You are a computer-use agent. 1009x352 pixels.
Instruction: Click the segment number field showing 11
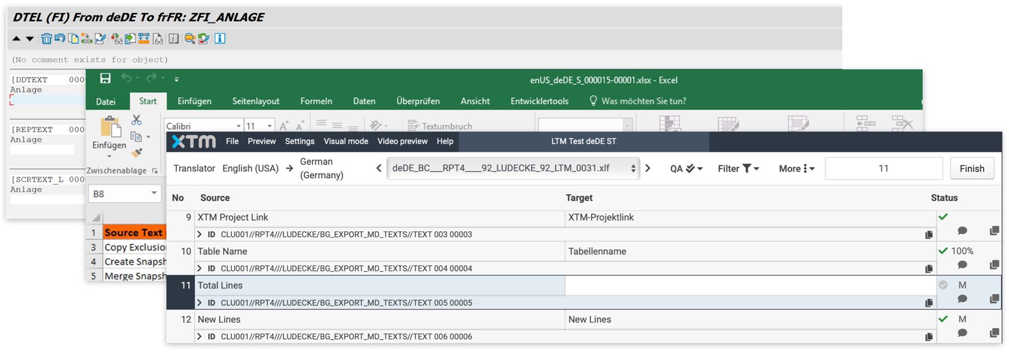pos(883,169)
